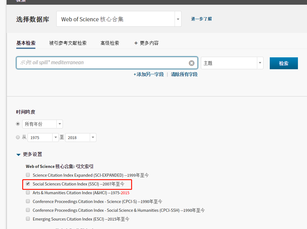This screenshot has height=229, width=307.
Task: Enable the Science Citation Index Expanded checkbox
Action: click(28, 175)
